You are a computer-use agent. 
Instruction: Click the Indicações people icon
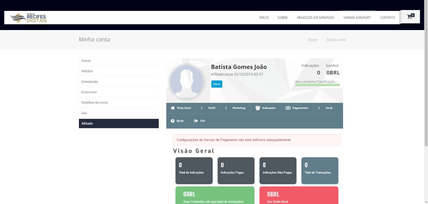click(x=258, y=108)
